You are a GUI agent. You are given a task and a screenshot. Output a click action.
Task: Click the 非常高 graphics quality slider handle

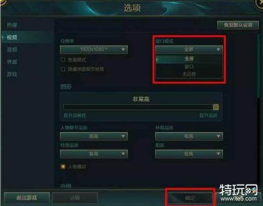pos(216,107)
